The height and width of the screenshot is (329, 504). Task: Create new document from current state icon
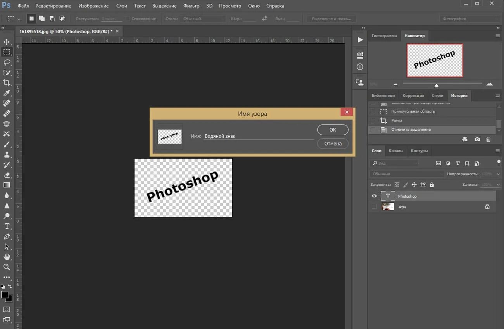tap(464, 139)
